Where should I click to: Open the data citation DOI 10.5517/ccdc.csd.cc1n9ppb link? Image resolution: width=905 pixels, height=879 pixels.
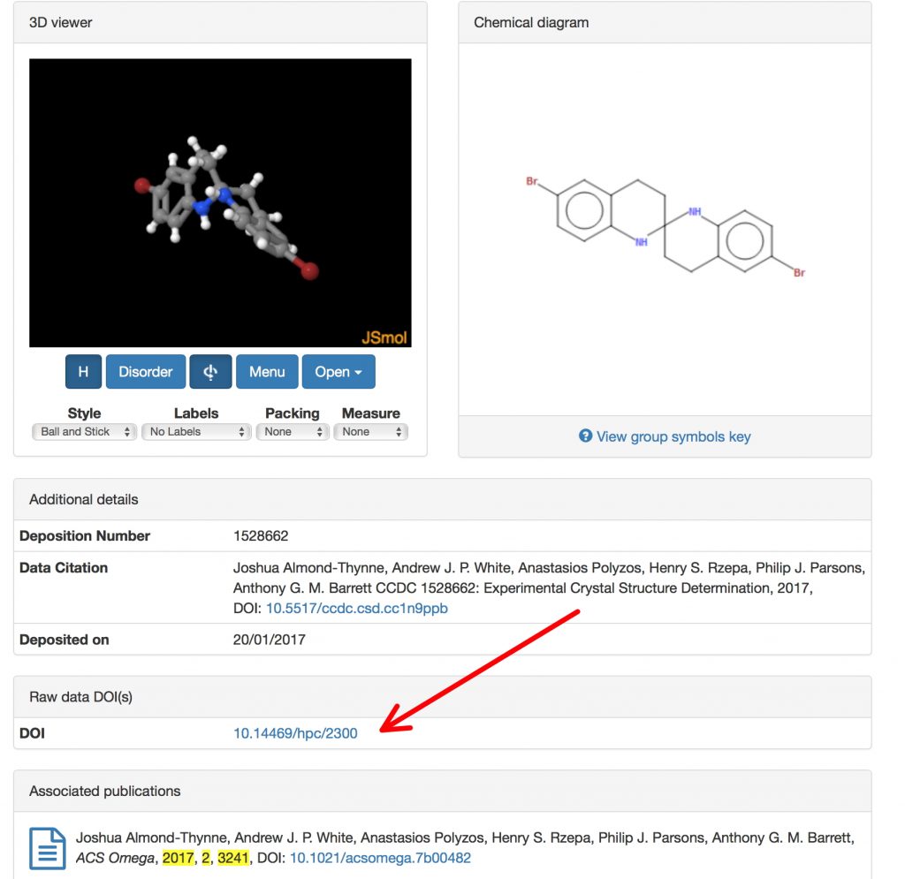[357, 609]
